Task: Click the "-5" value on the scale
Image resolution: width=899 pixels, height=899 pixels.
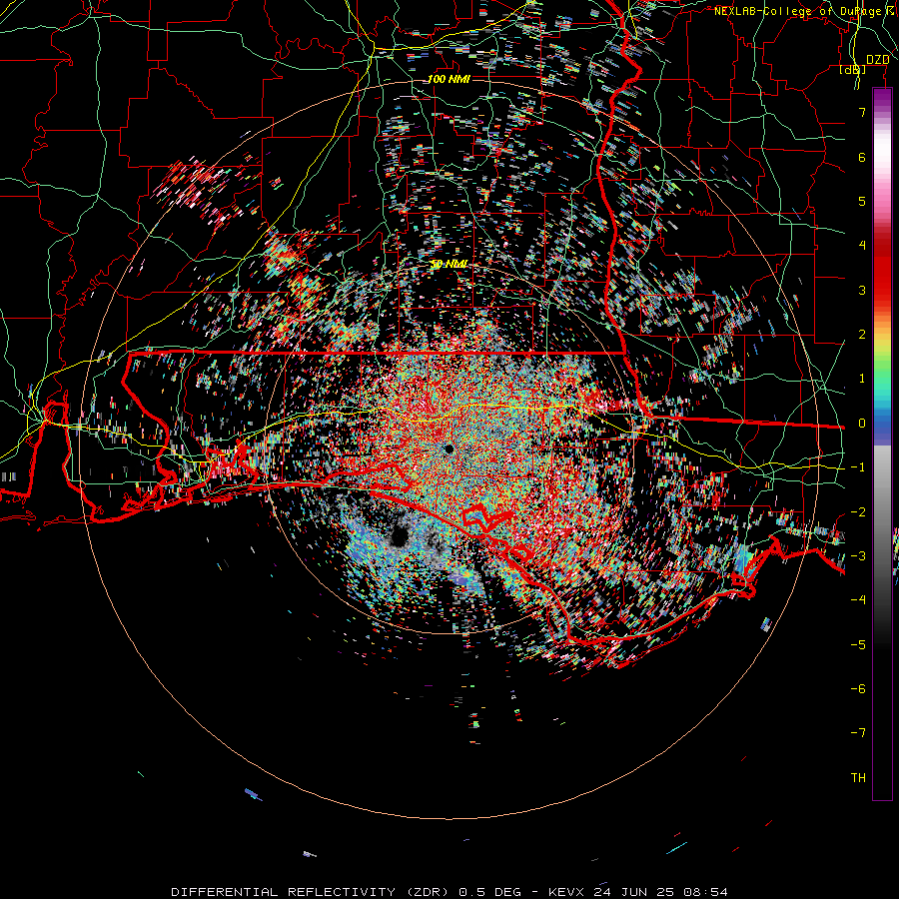Action: (x=858, y=645)
